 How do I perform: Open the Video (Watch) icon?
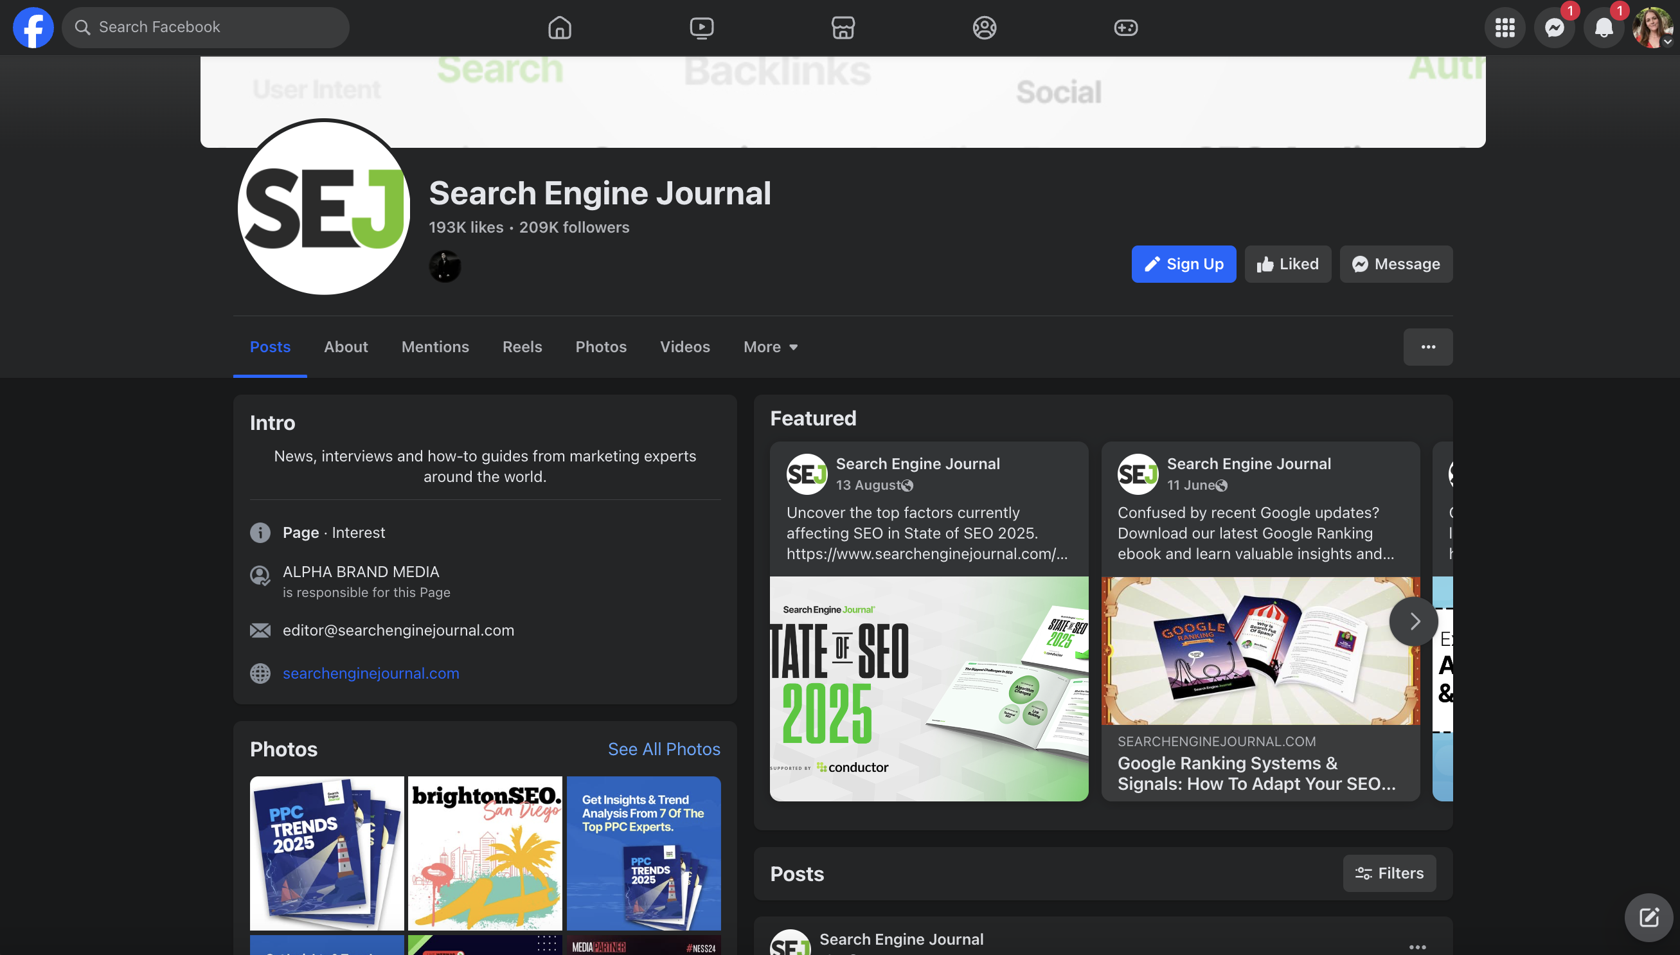tap(701, 28)
